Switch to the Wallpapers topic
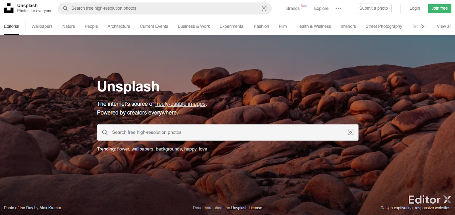The image size is (455, 215). (x=42, y=26)
